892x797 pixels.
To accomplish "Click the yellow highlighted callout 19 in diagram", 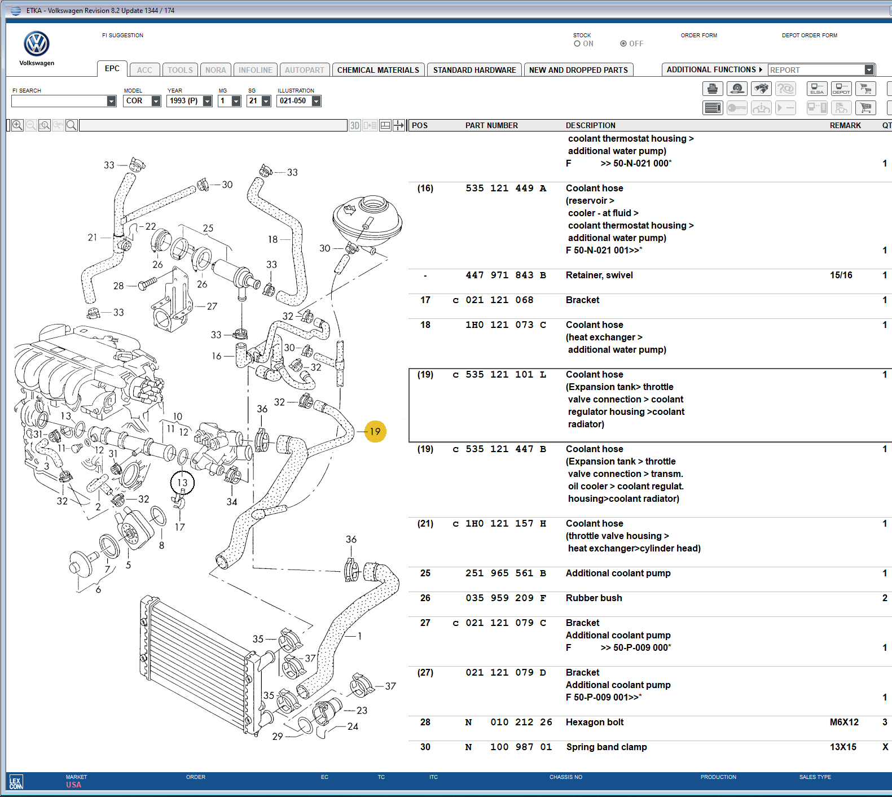I will 375,432.
